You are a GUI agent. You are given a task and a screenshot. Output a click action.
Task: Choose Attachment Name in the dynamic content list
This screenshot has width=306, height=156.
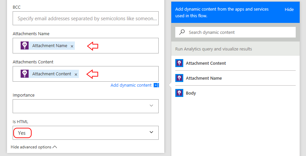coord(204,78)
